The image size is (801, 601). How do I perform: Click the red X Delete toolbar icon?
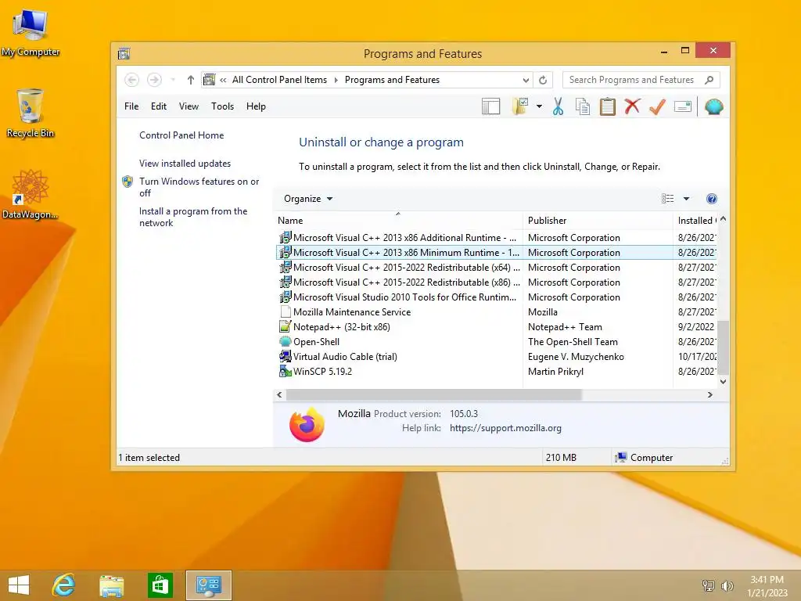click(632, 106)
